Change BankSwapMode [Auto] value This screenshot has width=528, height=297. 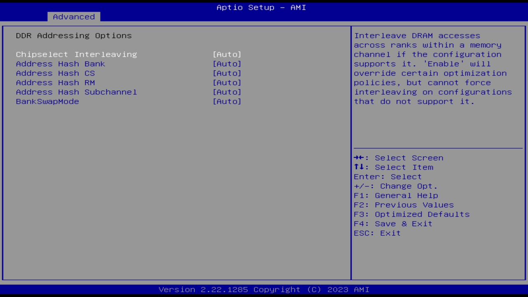tap(227, 101)
